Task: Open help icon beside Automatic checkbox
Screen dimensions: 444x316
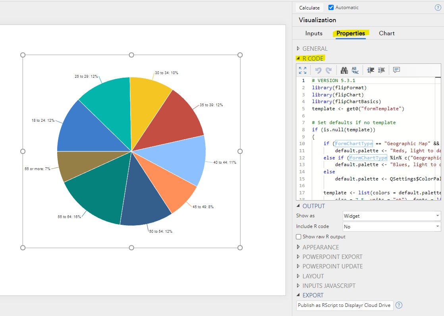Action: [x=438, y=8]
